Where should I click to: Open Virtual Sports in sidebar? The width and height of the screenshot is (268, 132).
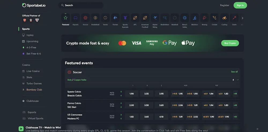click(33, 118)
